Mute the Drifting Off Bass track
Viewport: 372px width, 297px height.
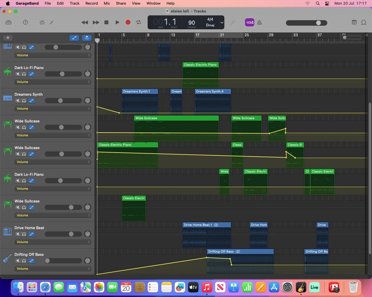click(x=18, y=261)
